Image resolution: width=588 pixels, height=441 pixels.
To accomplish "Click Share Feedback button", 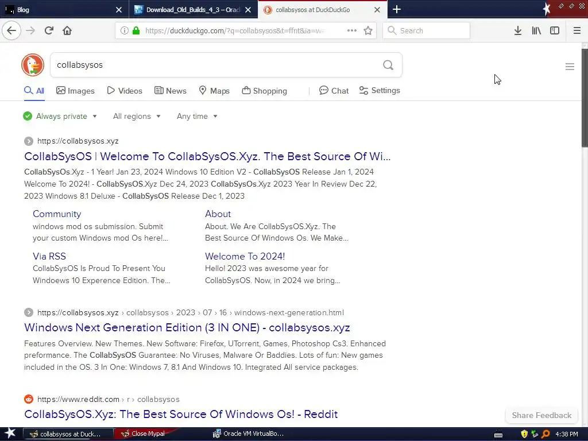I will (541, 415).
